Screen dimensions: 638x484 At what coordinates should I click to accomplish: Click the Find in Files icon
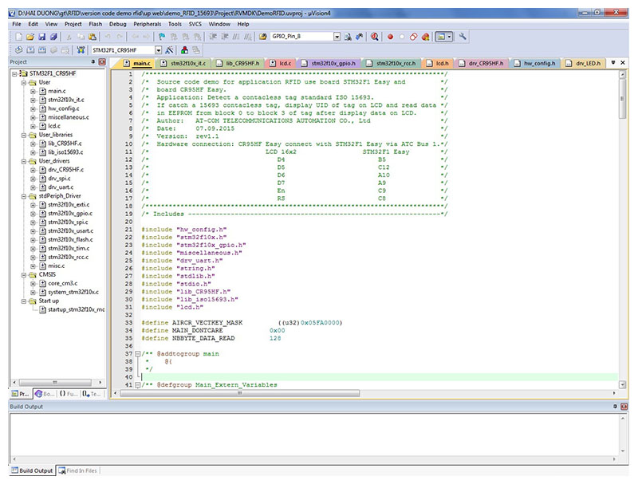(348, 37)
